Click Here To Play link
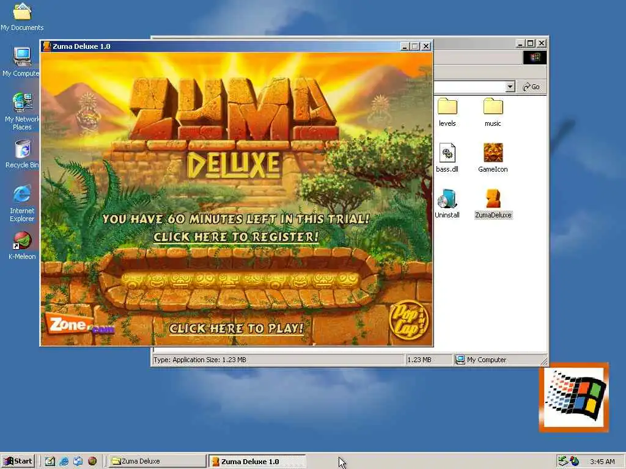The width and height of the screenshot is (626, 469). coord(237,328)
